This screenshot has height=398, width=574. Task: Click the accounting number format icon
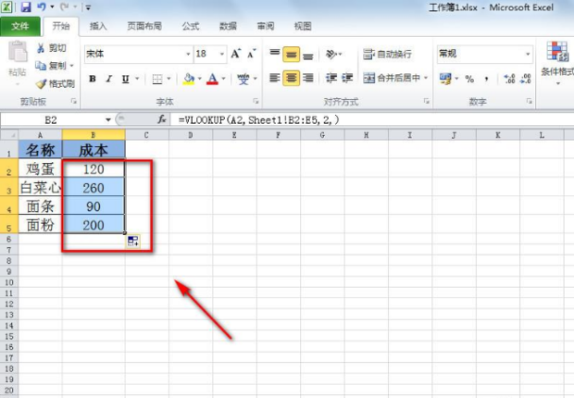click(445, 79)
